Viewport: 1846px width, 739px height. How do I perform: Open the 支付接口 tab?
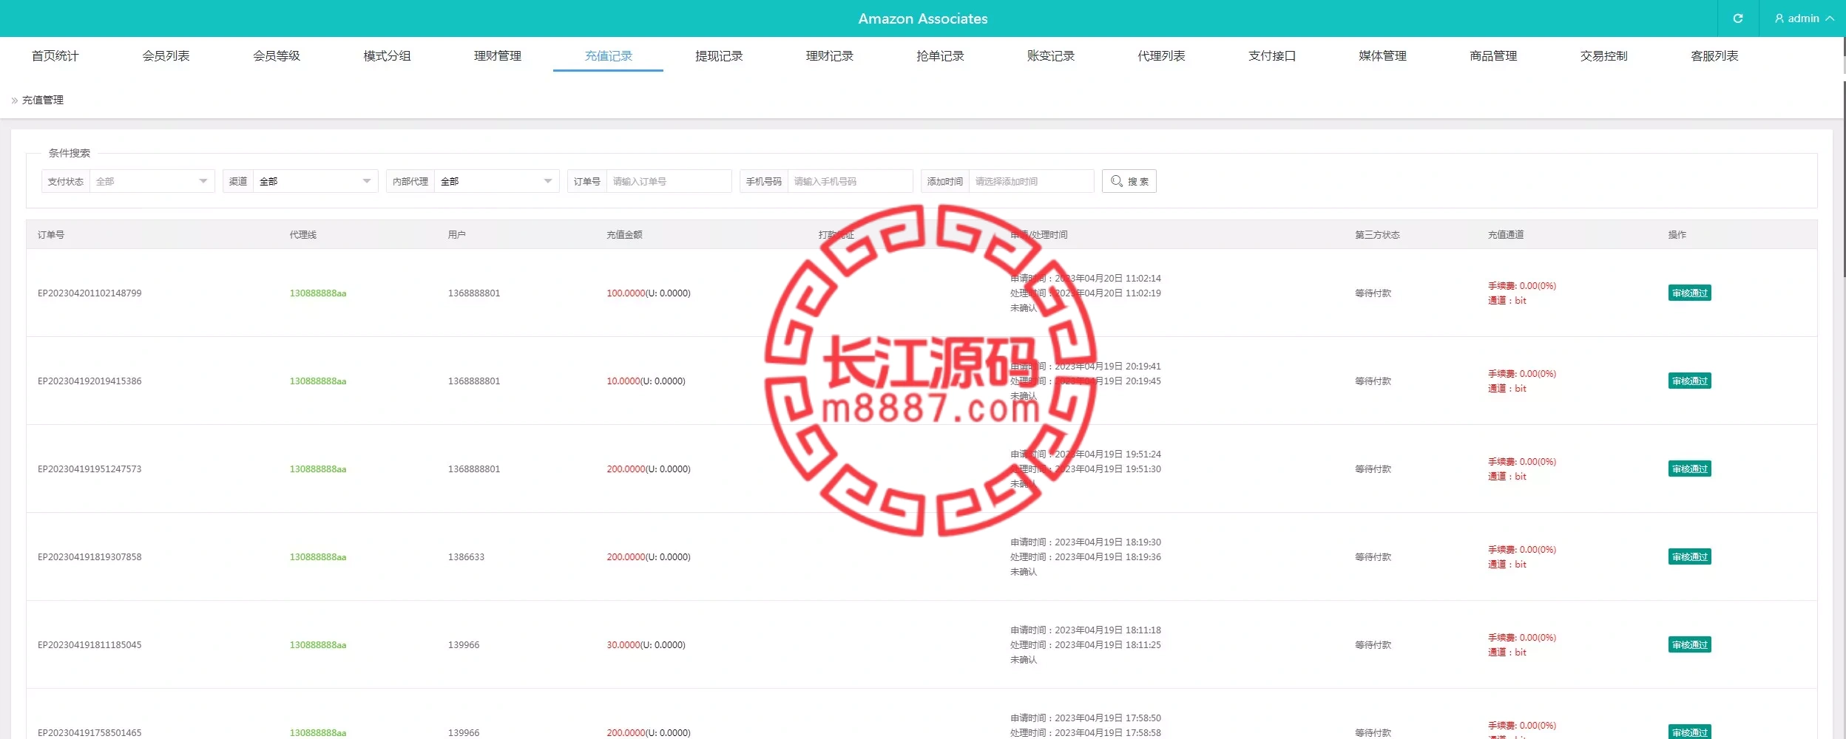1271,55
